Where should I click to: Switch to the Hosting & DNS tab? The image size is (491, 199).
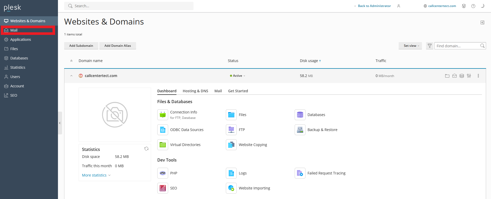pyautogui.click(x=195, y=91)
